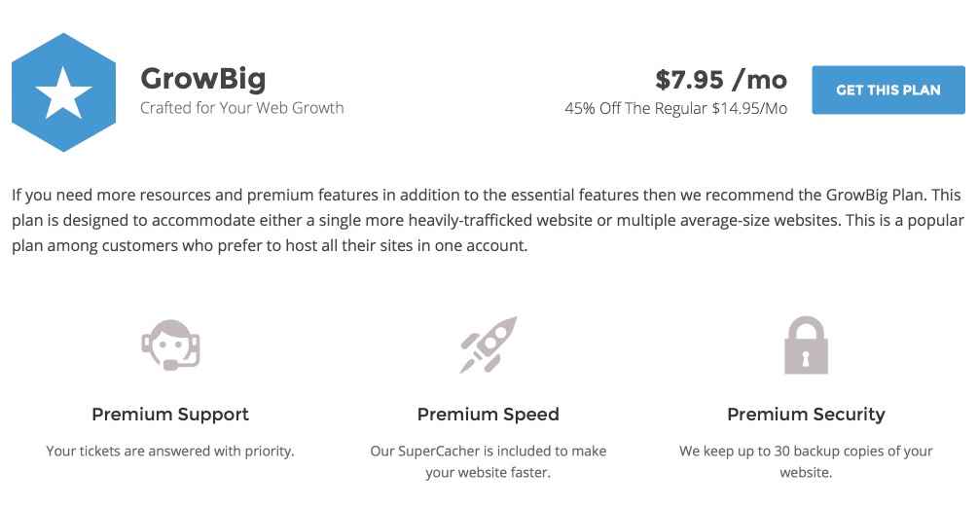Click the GrowBig plan title
Screen dimensions: 978x507
tap(203, 79)
